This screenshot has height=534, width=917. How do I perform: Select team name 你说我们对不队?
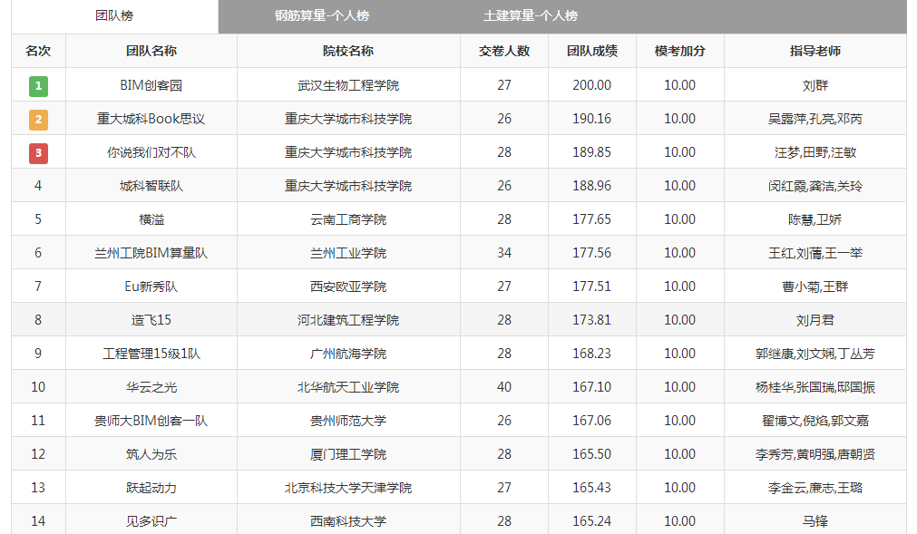[151, 152]
